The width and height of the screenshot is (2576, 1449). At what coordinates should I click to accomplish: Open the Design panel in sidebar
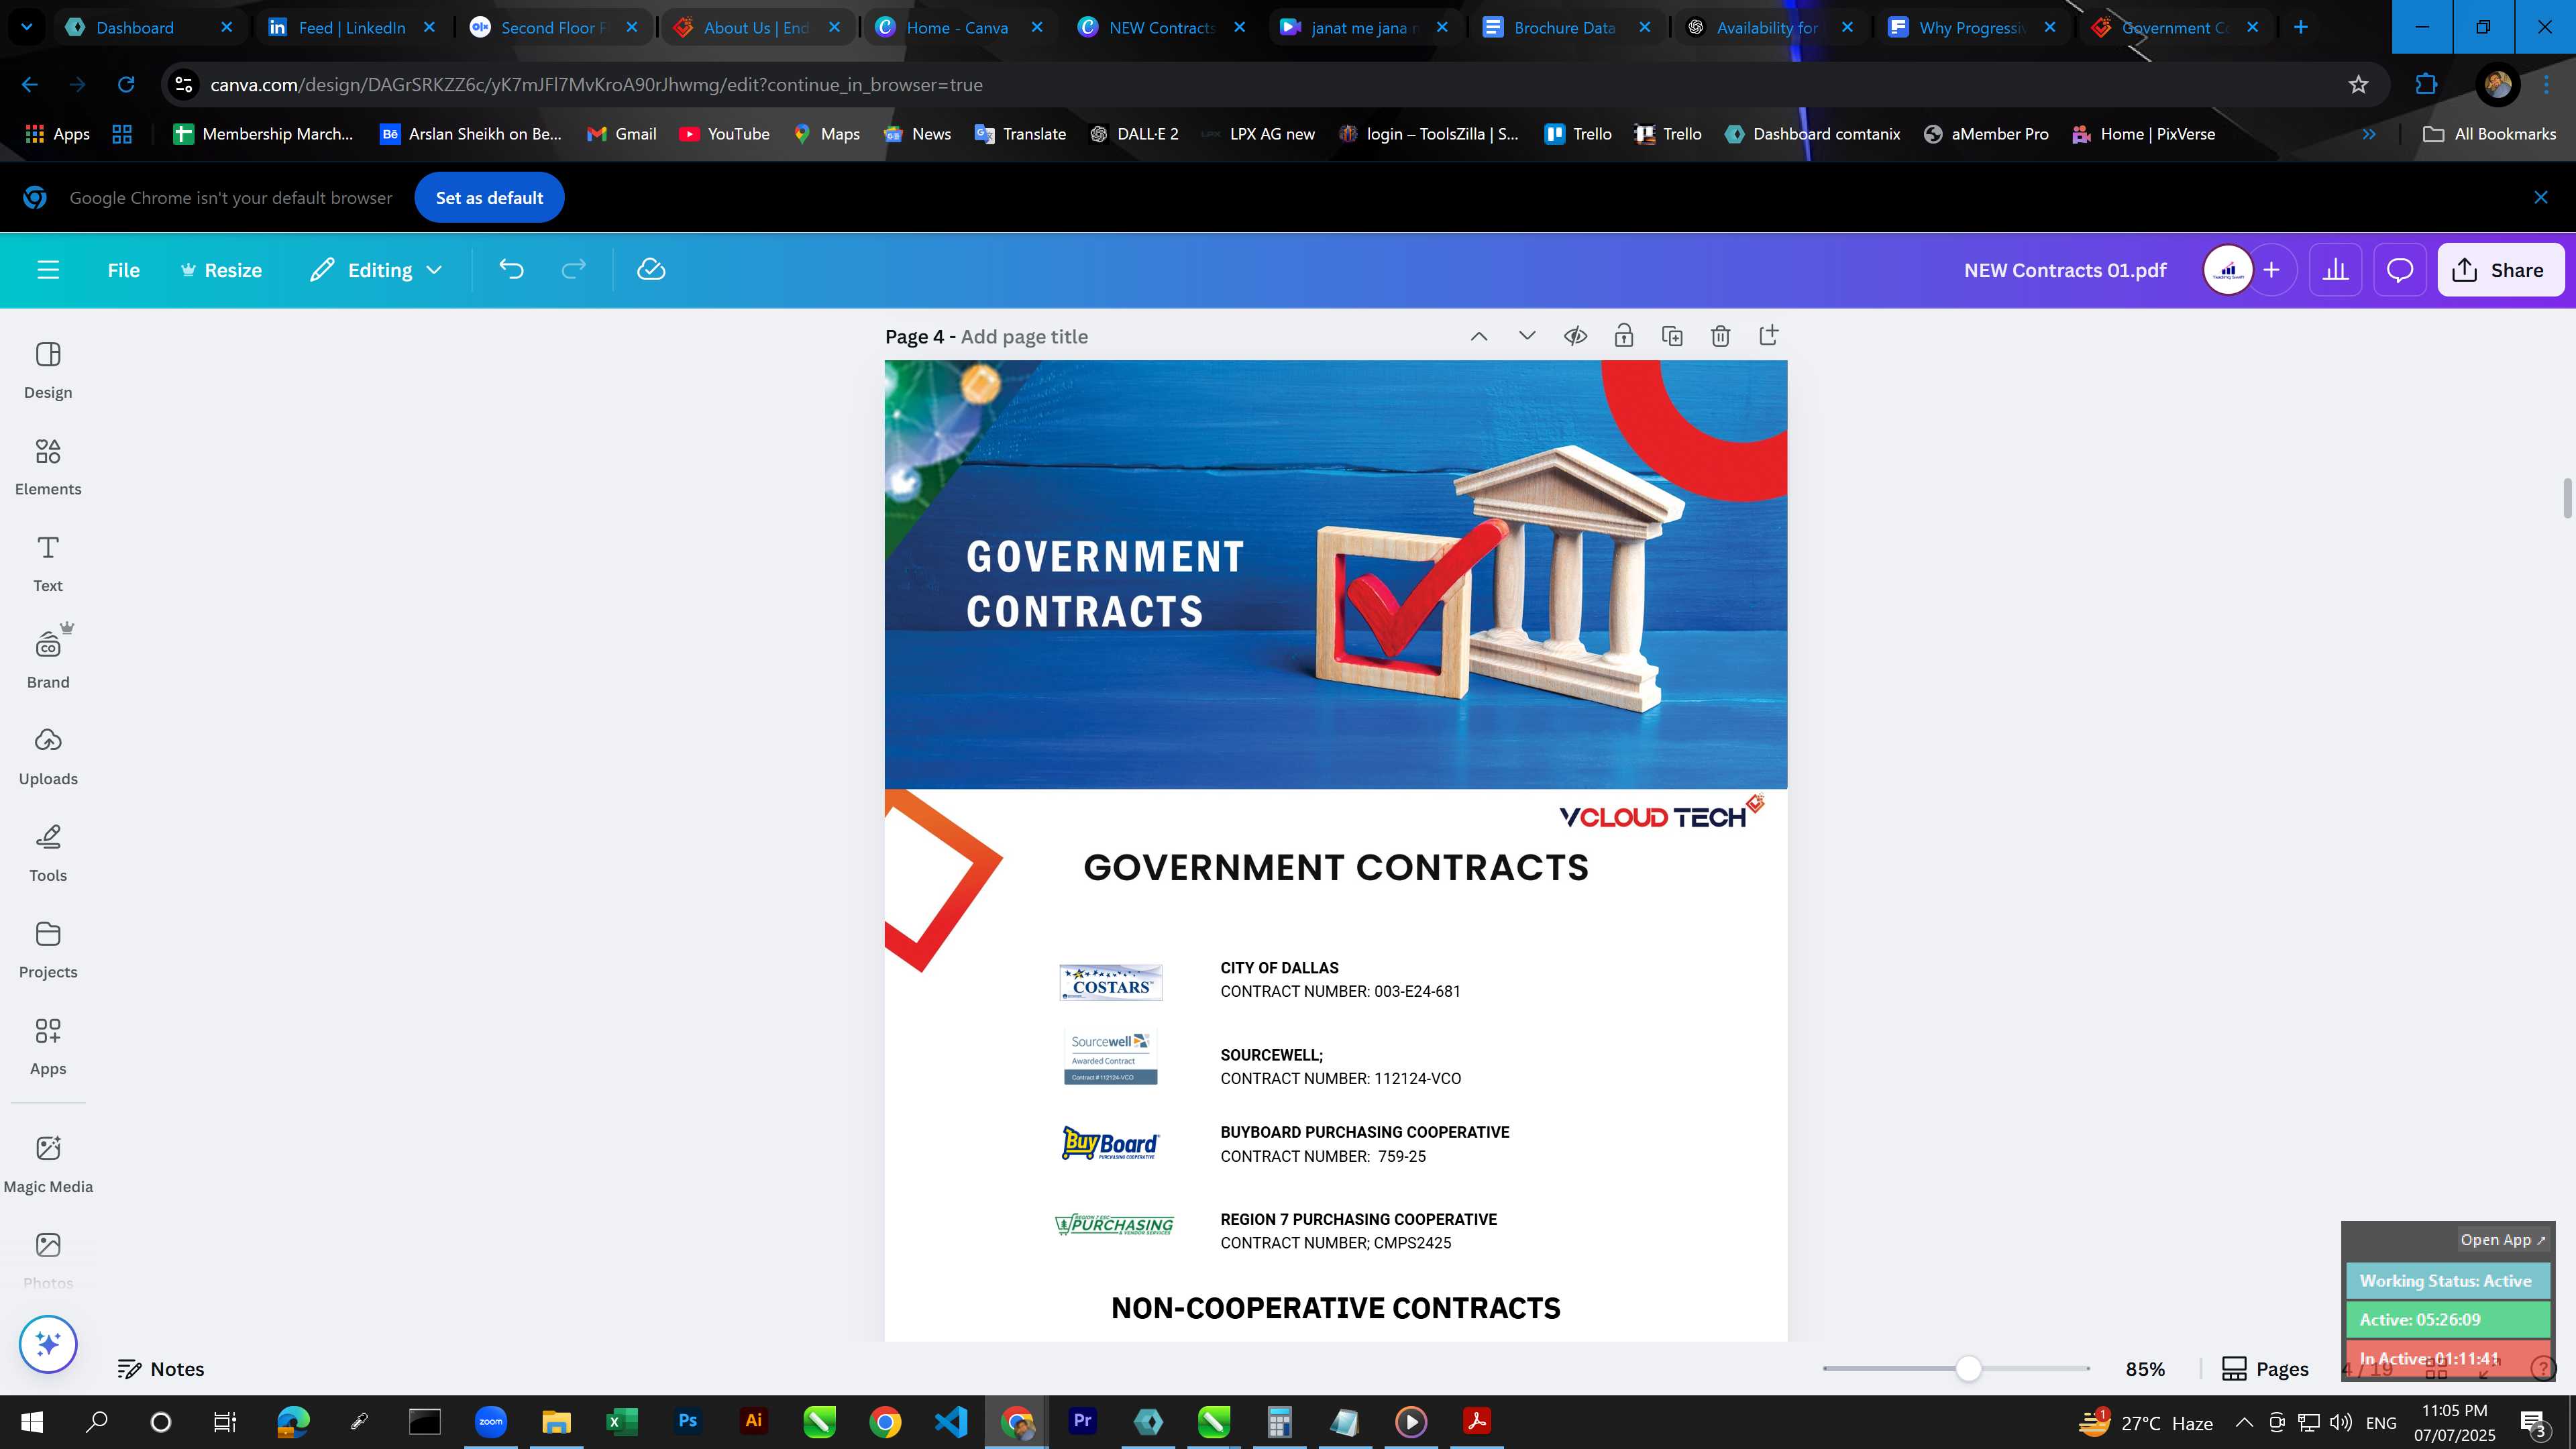tap(48, 370)
